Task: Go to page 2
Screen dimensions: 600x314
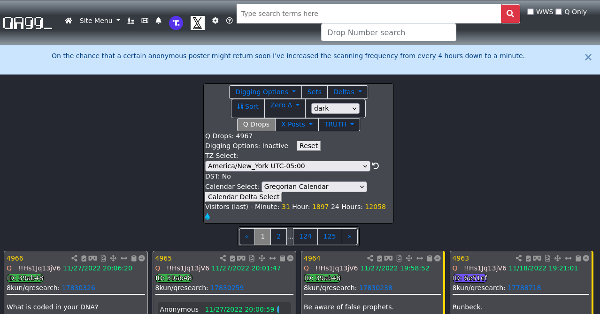Action: tap(278, 236)
